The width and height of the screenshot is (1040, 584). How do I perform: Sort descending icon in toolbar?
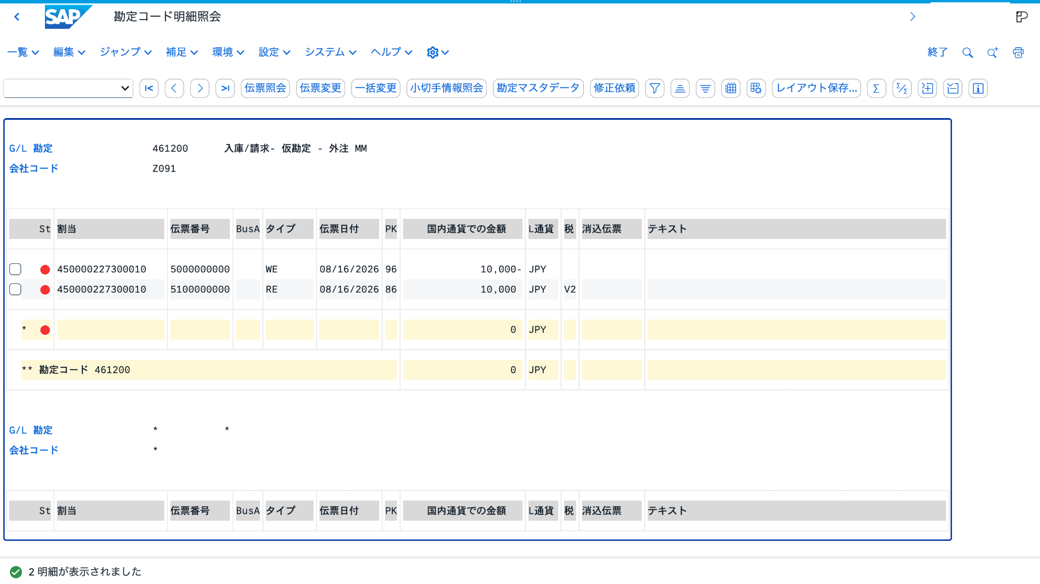pos(705,88)
